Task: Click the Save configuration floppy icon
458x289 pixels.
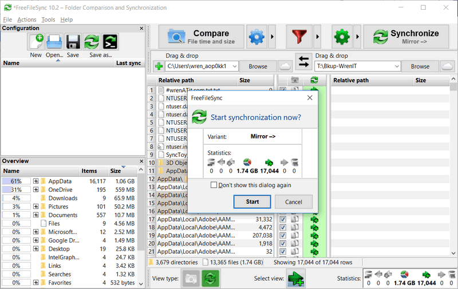Action: click(73, 42)
